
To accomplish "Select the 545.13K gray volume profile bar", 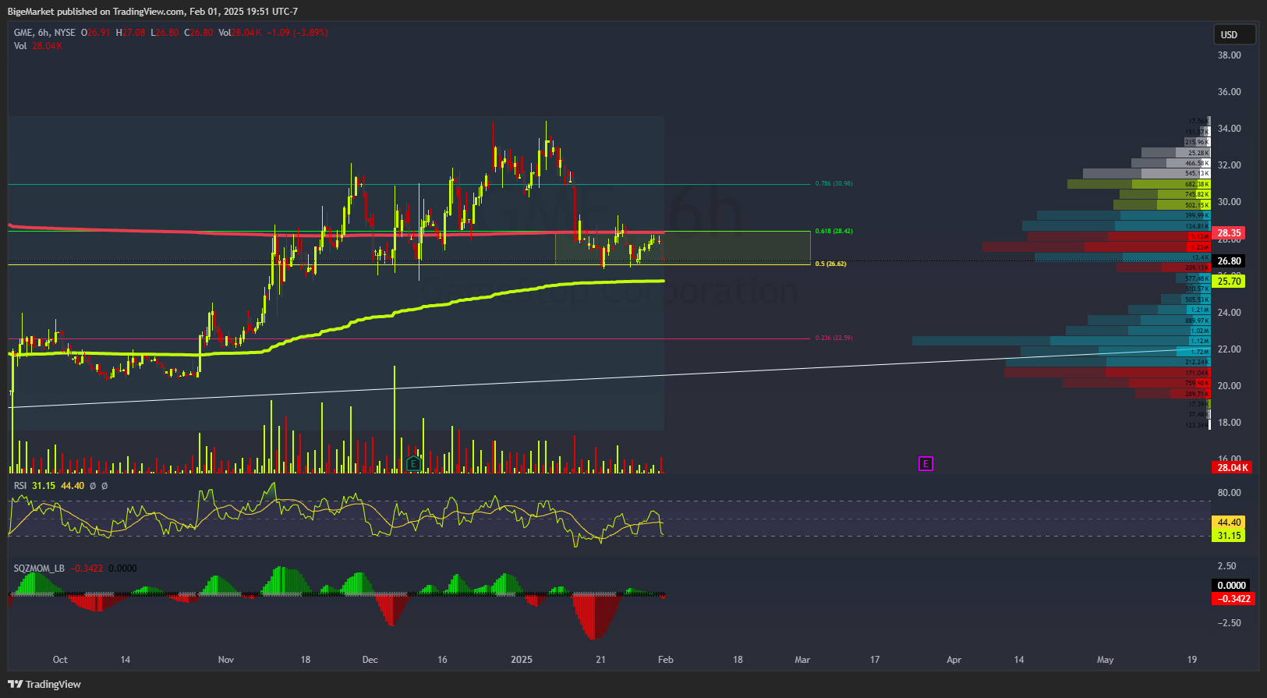I will click(x=1146, y=173).
